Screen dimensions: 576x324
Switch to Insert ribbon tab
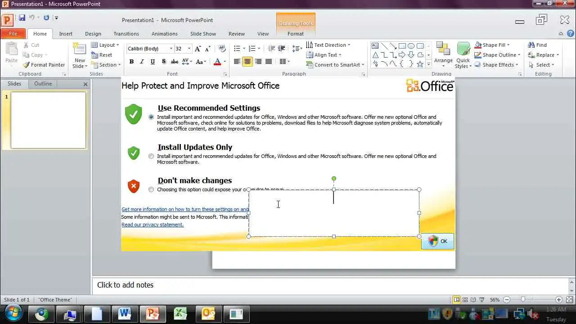66,34
